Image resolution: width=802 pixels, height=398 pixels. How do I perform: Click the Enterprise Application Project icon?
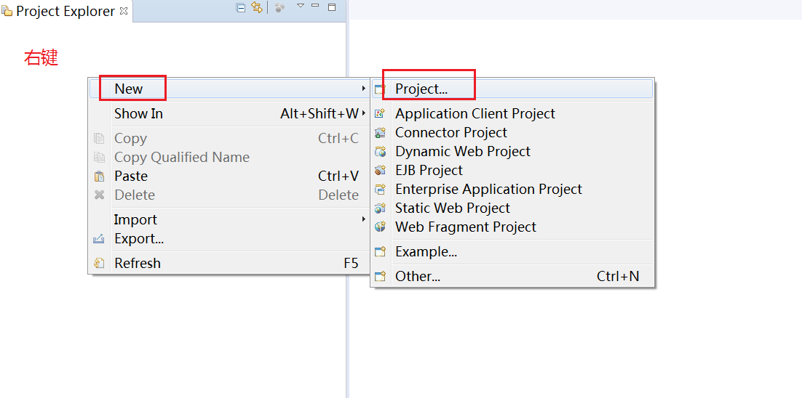(380, 190)
